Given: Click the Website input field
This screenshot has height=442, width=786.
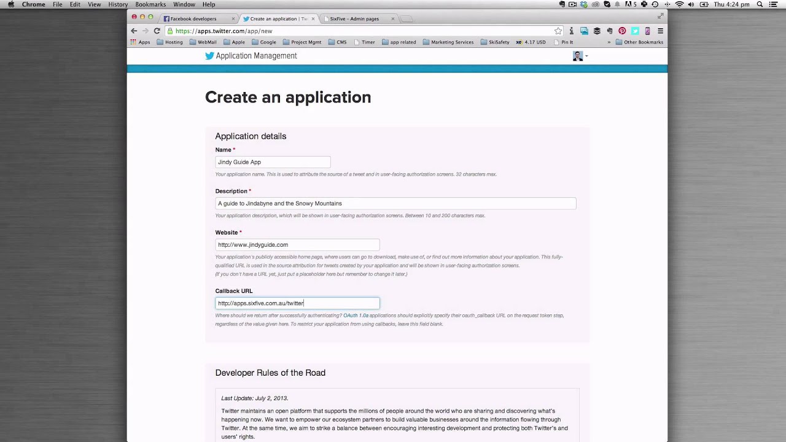Looking at the screenshot, I should [297, 244].
